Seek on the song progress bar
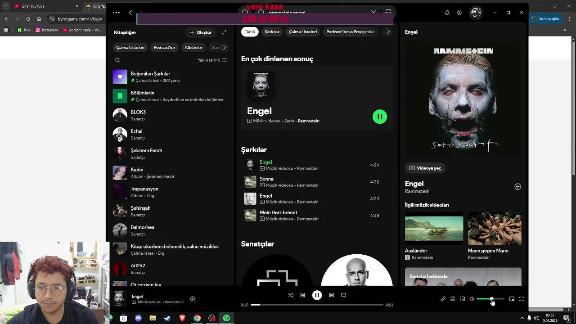The height and width of the screenshot is (324, 576). point(317,305)
